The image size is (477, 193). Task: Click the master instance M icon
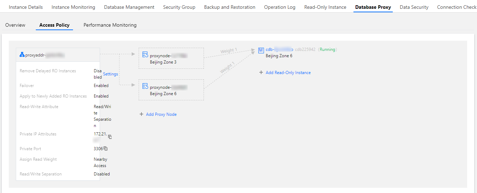click(261, 50)
